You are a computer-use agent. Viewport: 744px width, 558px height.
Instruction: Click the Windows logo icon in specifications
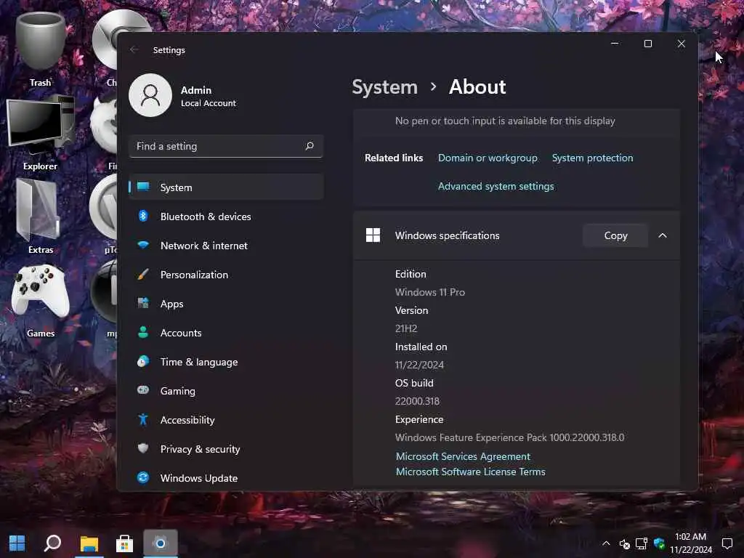point(373,235)
